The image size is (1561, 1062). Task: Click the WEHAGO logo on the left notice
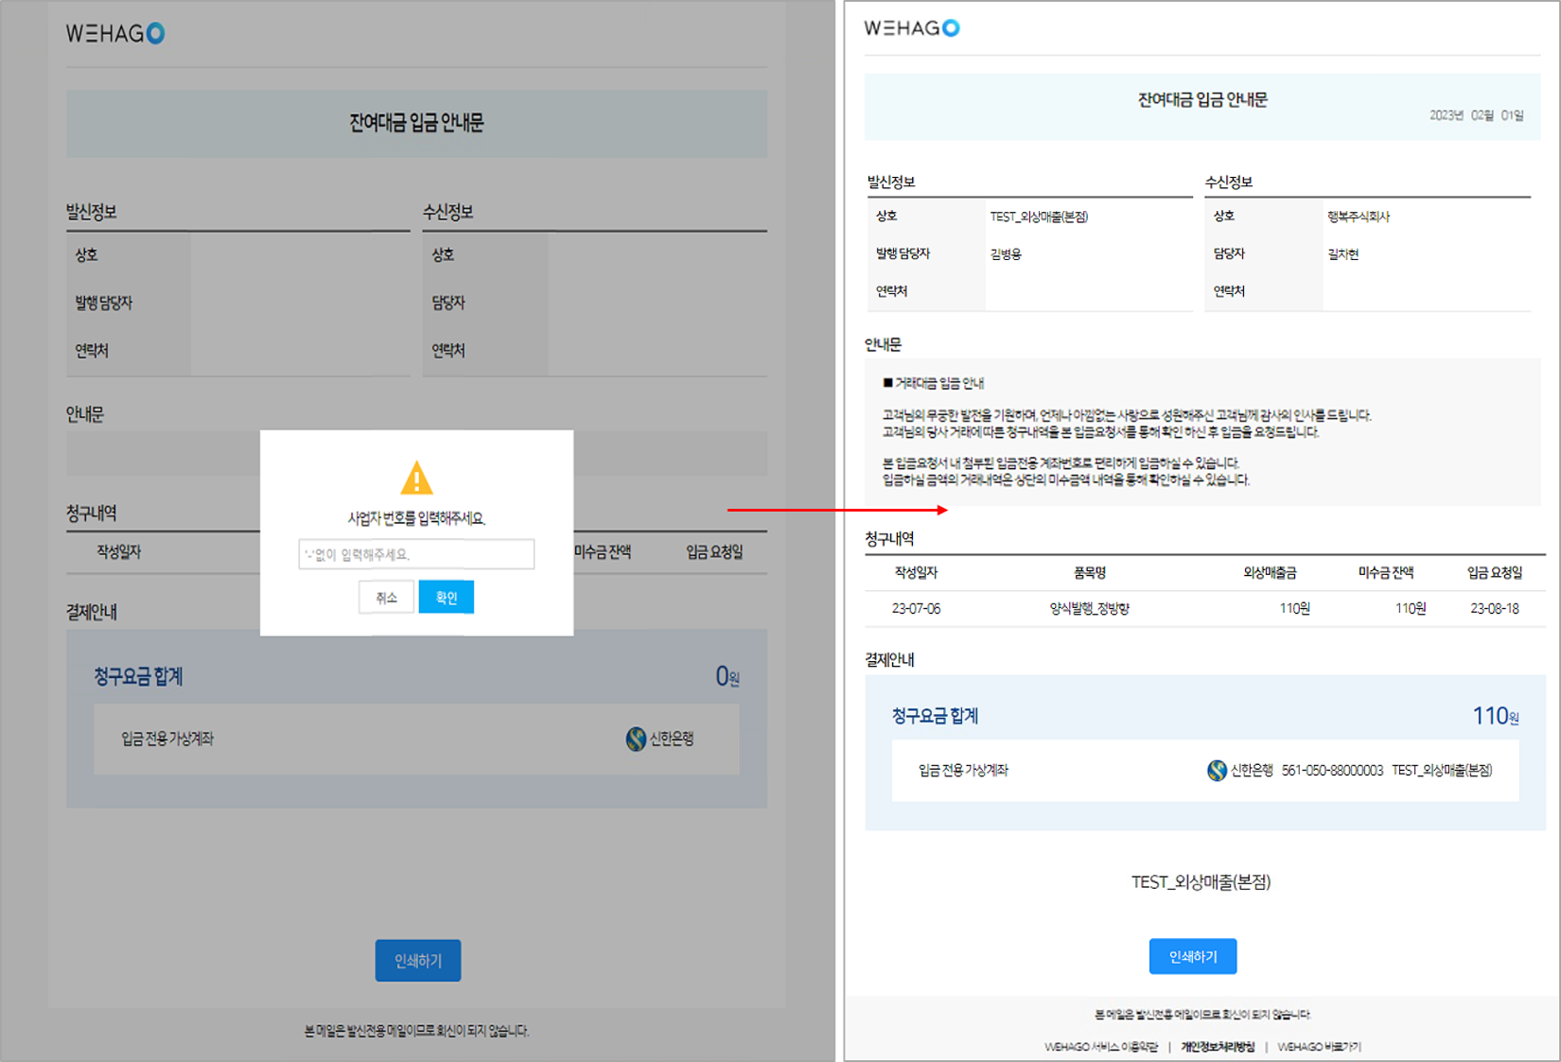click(116, 32)
